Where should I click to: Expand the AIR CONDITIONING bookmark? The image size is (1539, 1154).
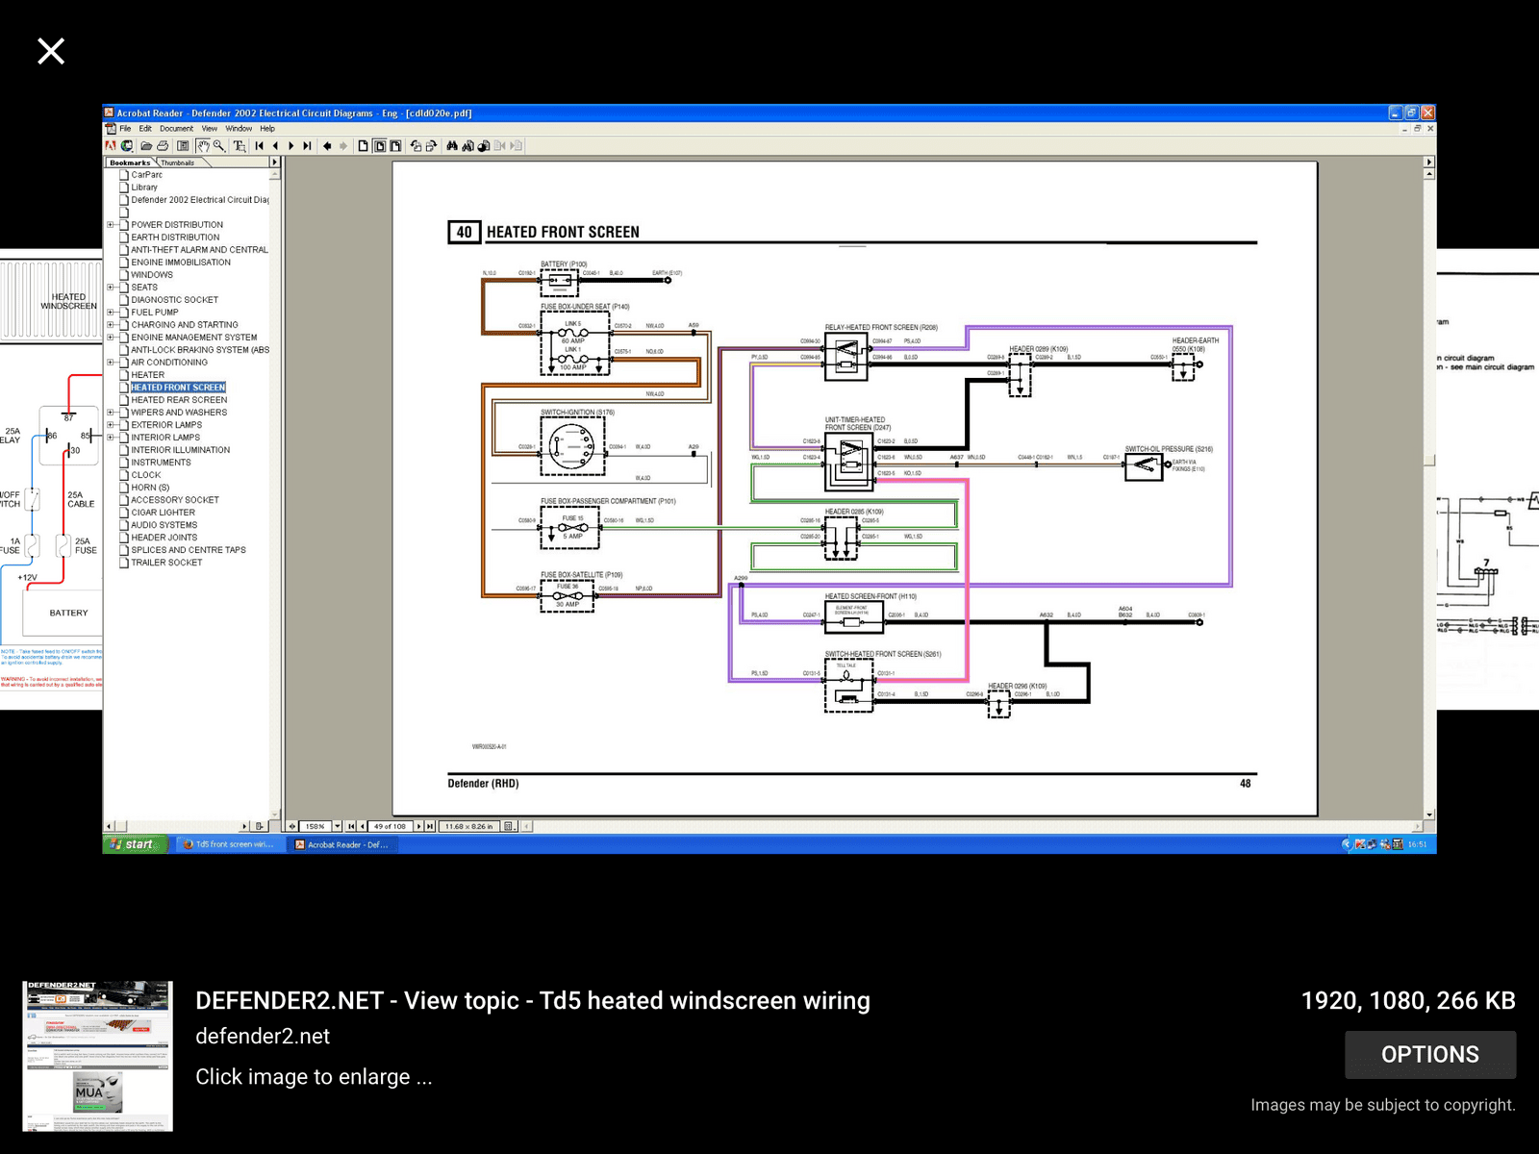click(110, 363)
